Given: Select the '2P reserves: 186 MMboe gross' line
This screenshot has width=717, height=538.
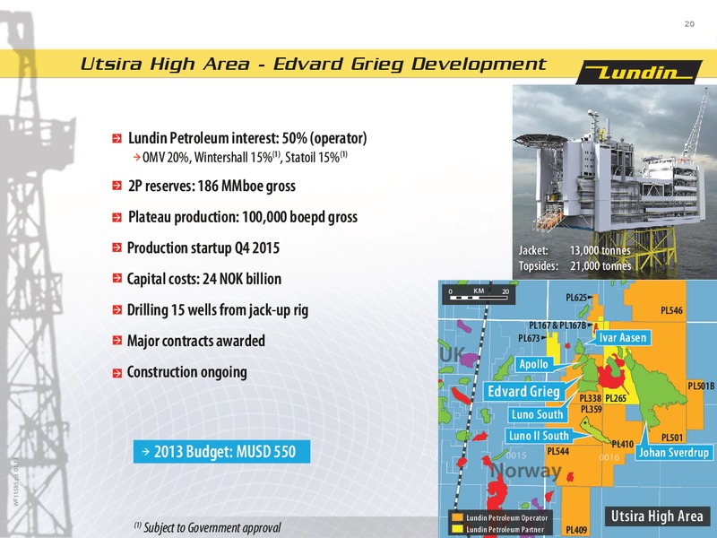Looking at the screenshot, I should click(212, 187).
